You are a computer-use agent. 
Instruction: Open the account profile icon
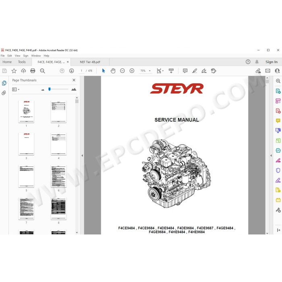click(x=277, y=71)
